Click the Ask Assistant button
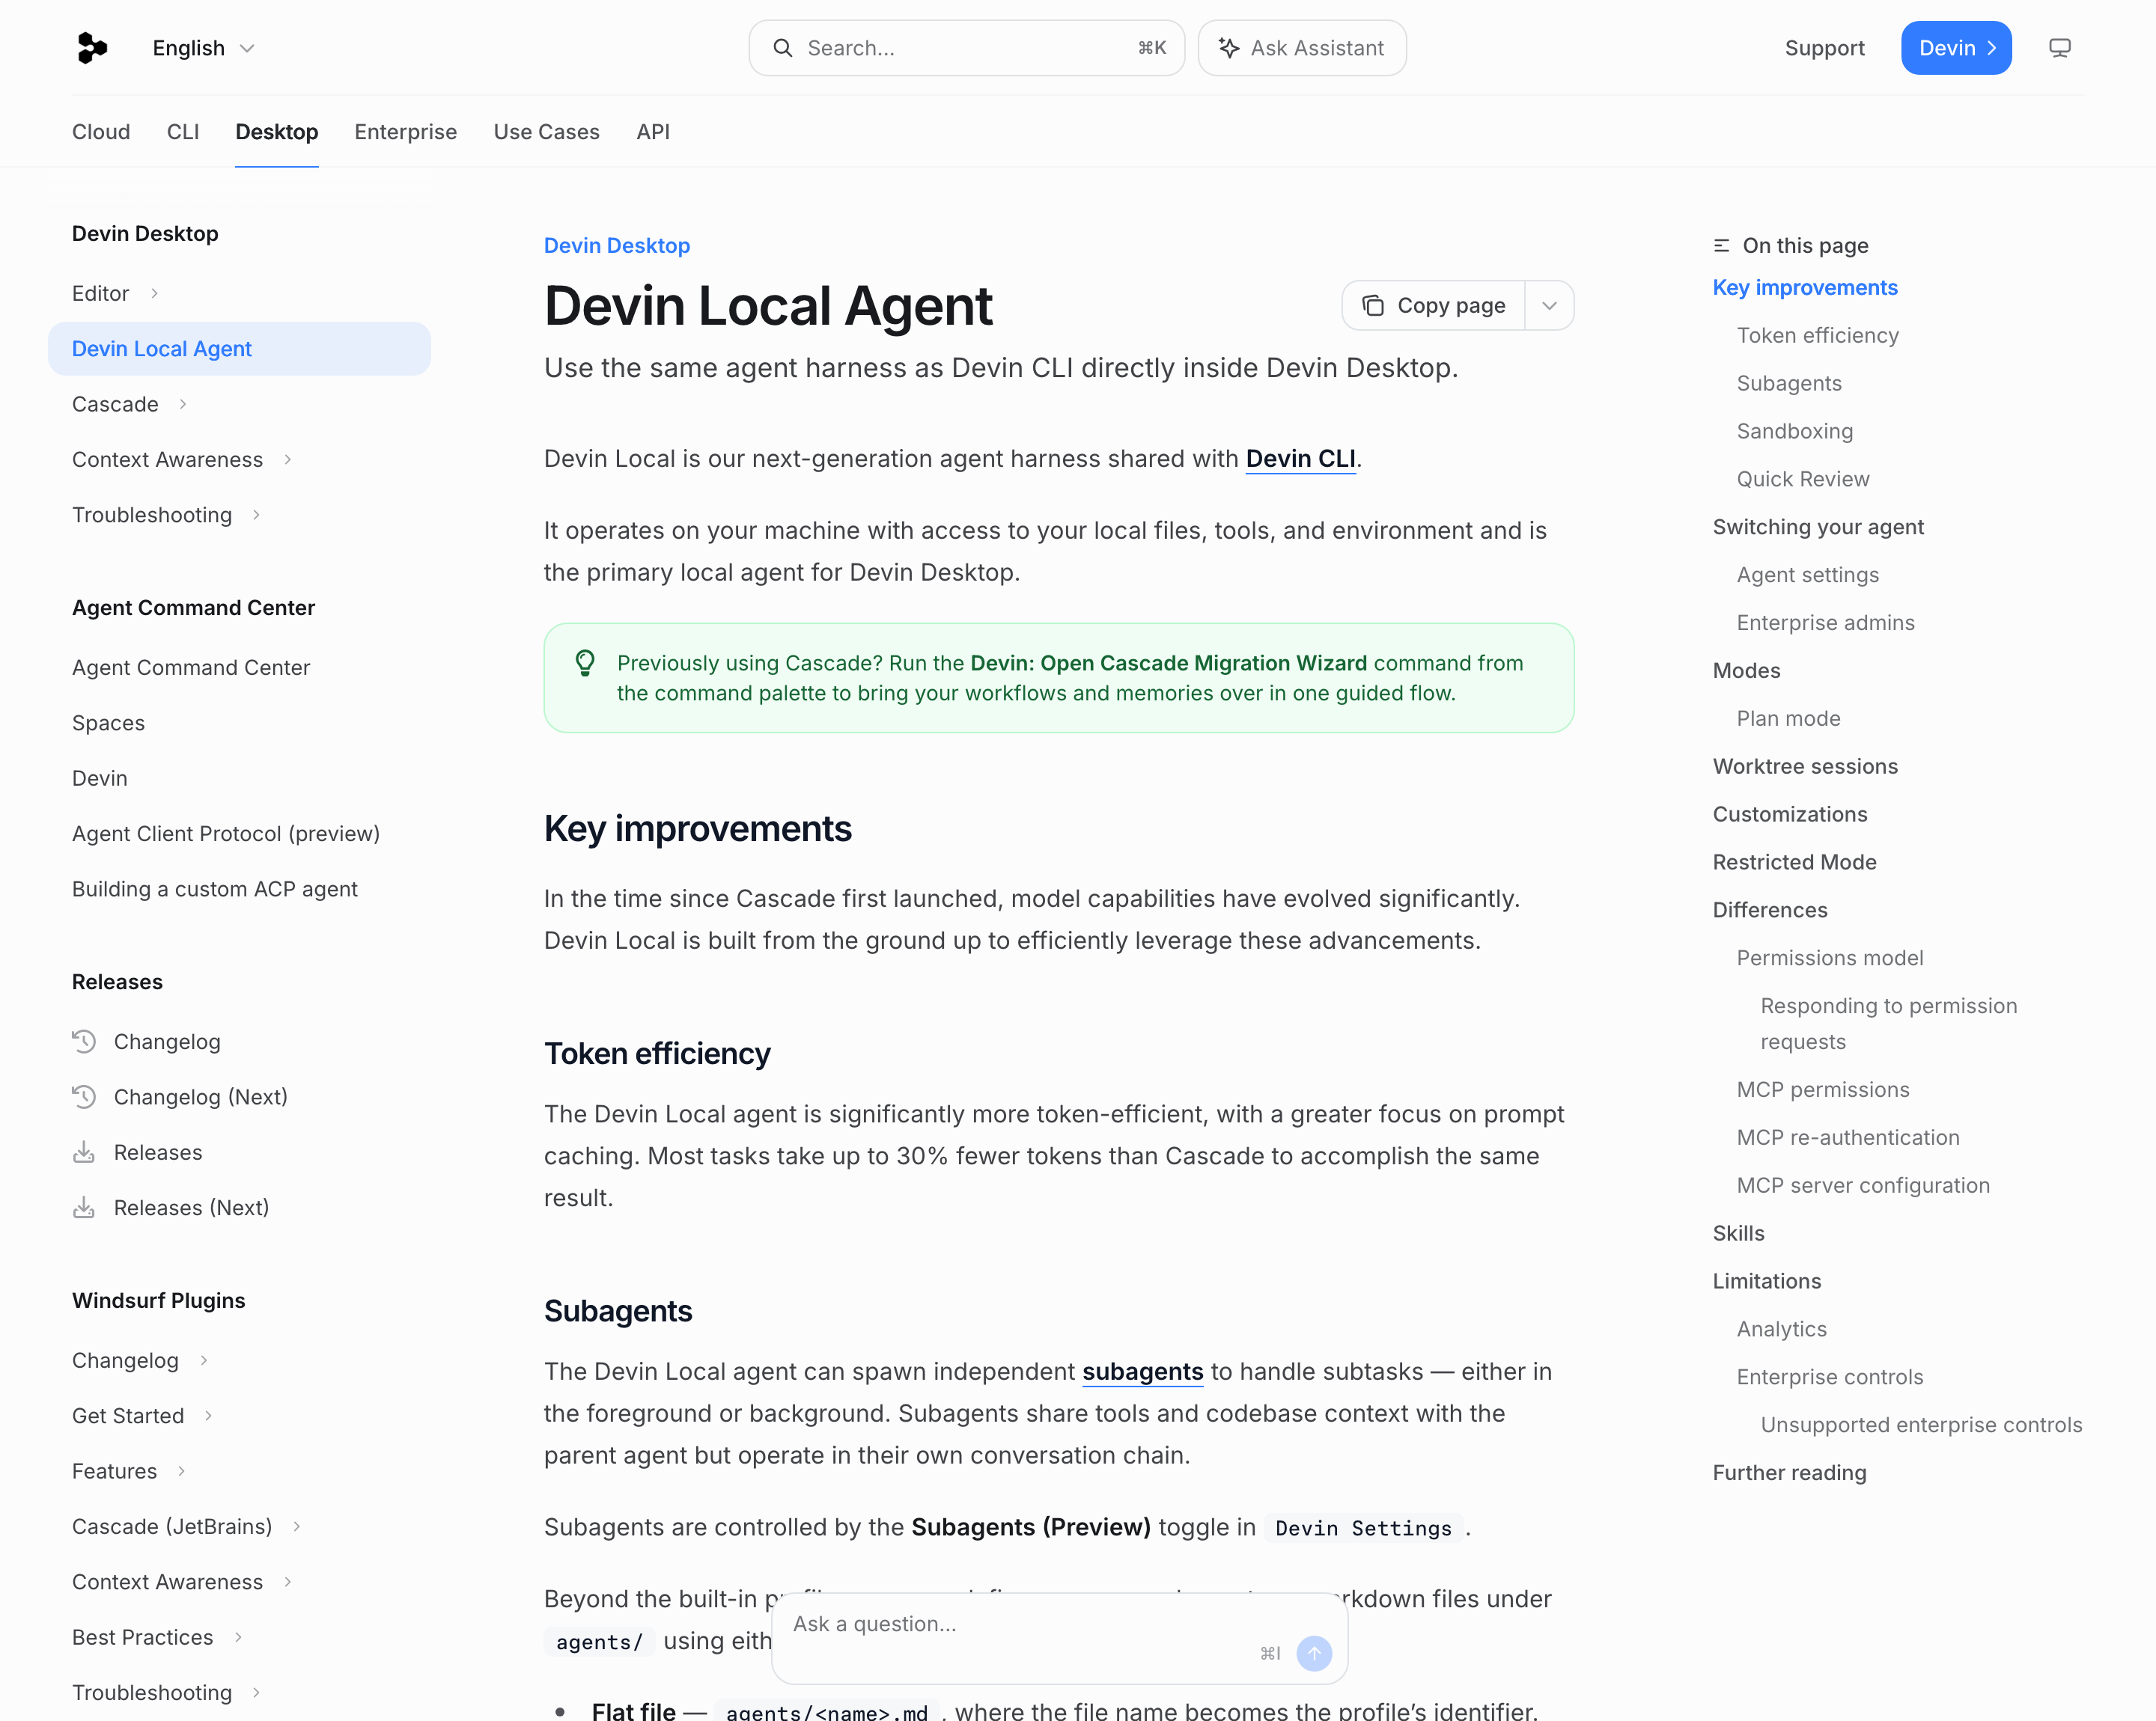This screenshot has width=2156, height=1721. click(x=1302, y=48)
